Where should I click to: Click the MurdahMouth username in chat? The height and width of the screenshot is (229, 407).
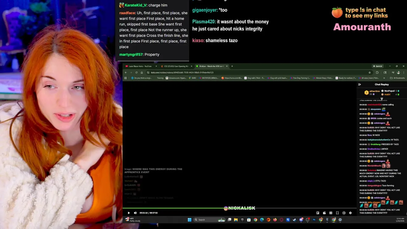pos(374,166)
